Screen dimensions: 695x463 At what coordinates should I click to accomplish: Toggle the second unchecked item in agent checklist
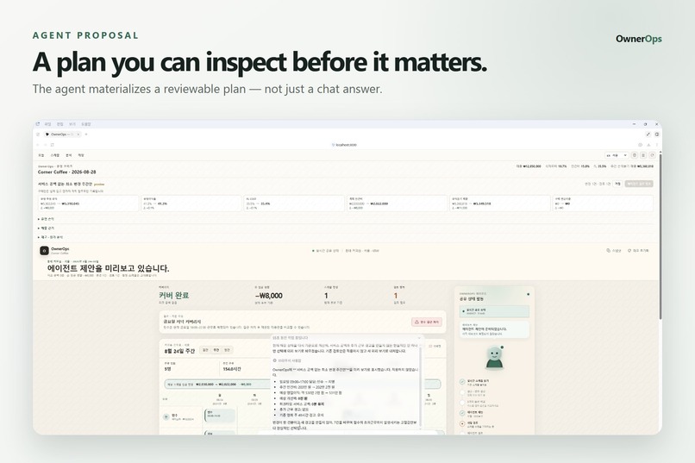(x=462, y=392)
